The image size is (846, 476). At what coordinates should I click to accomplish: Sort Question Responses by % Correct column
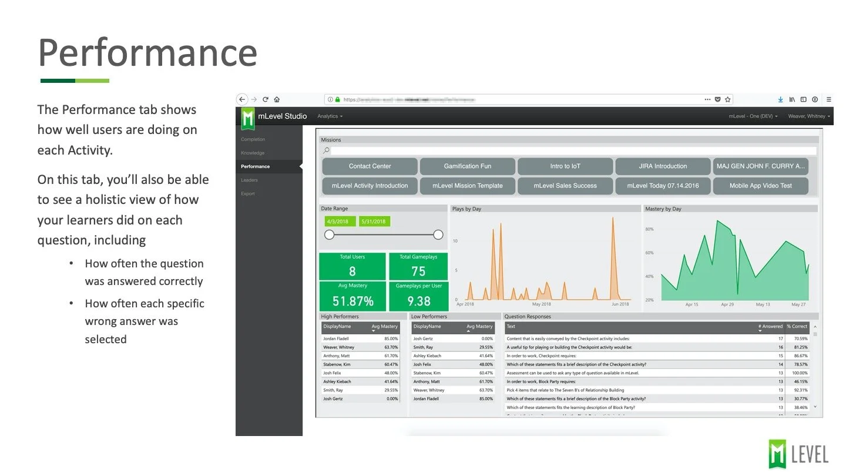(797, 326)
